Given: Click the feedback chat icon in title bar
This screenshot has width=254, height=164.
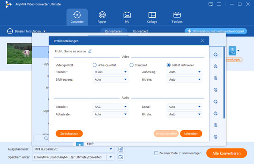Looking at the screenshot, I should tap(210, 4).
